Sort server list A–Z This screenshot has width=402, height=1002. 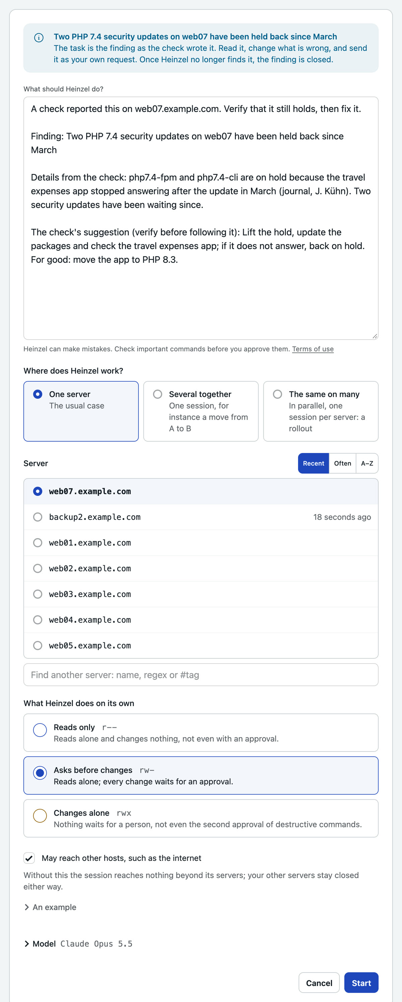tap(367, 463)
